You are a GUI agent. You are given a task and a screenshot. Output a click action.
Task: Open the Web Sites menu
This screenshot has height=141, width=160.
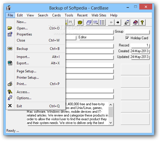click(x=99, y=15)
